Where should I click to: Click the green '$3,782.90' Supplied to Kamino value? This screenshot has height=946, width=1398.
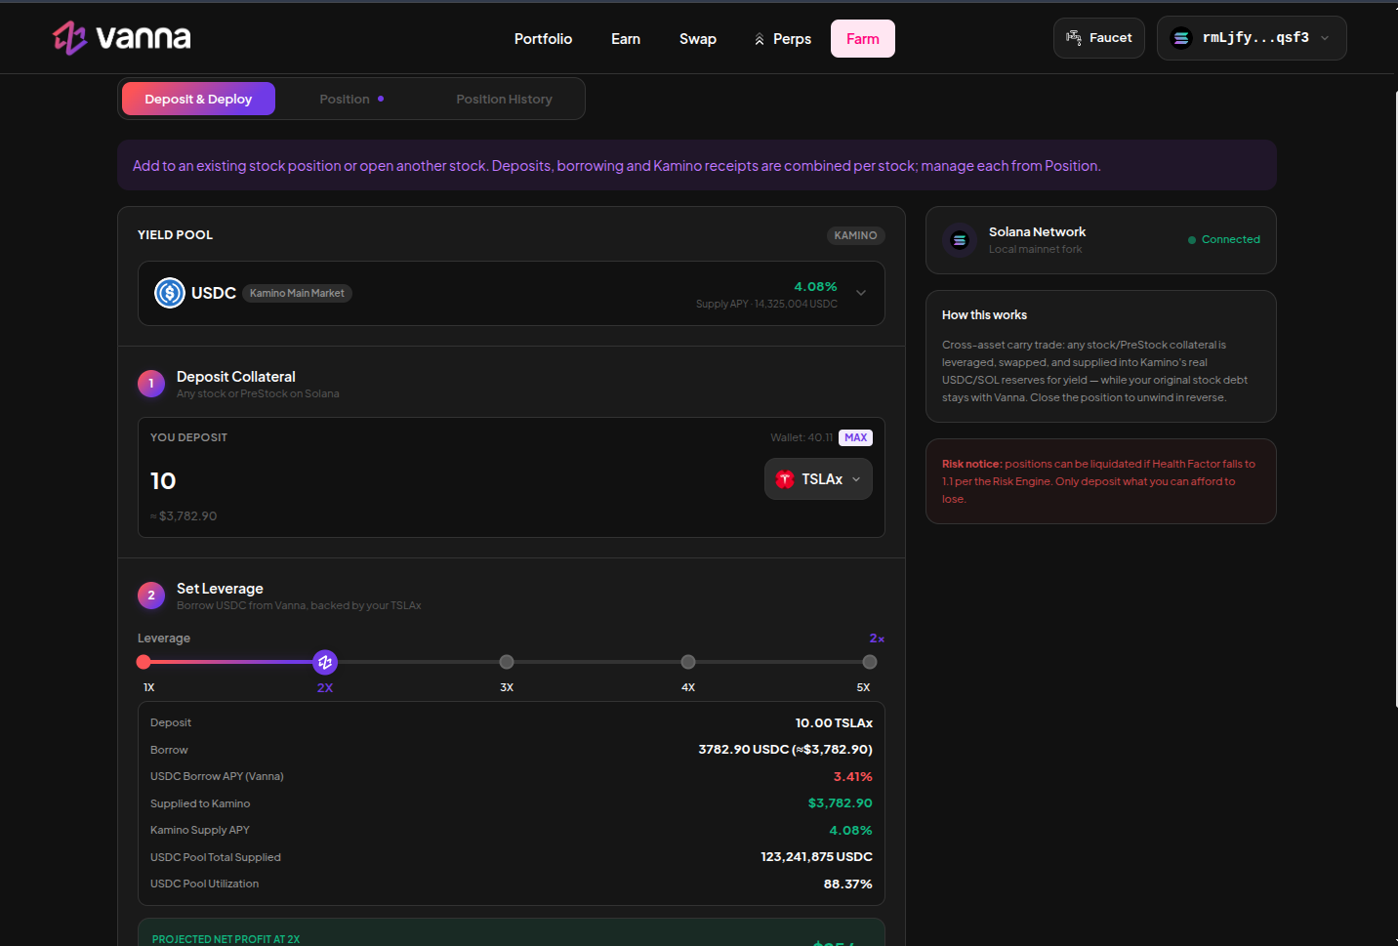coord(841,803)
